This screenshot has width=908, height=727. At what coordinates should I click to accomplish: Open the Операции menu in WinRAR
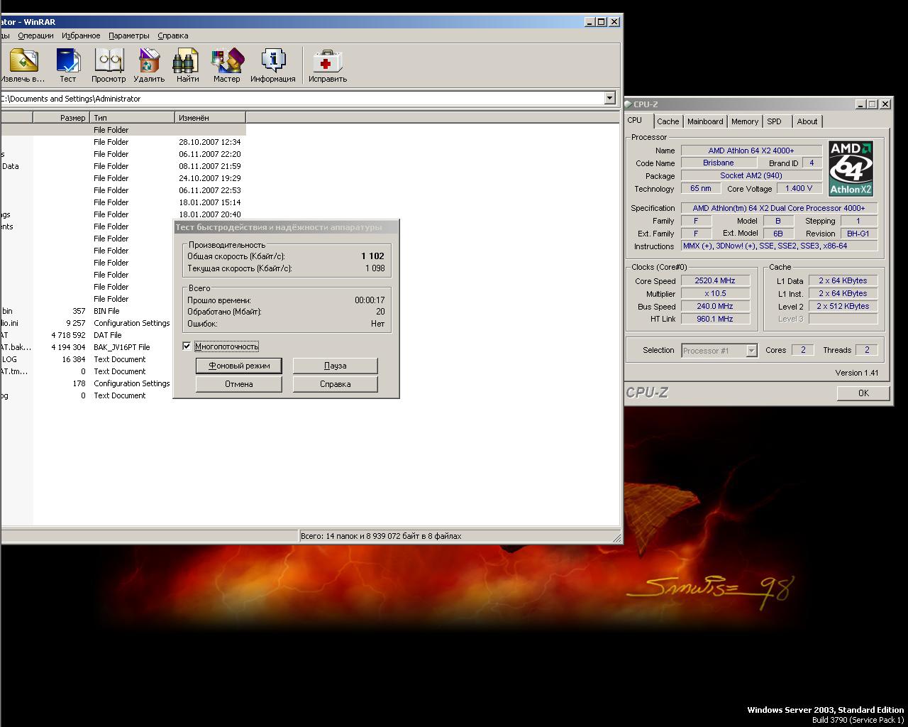(35, 35)
